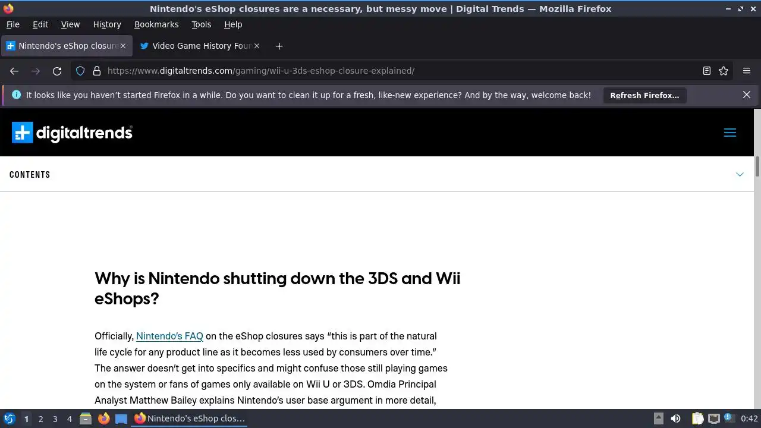Screen dimensions: 761x428
Task: Open the clipboard manager tray icon
Action: pyautogui.click(x=697, y=418)
